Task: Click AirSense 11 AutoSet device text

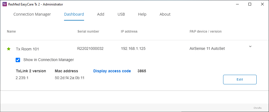Action: (207, 48)
